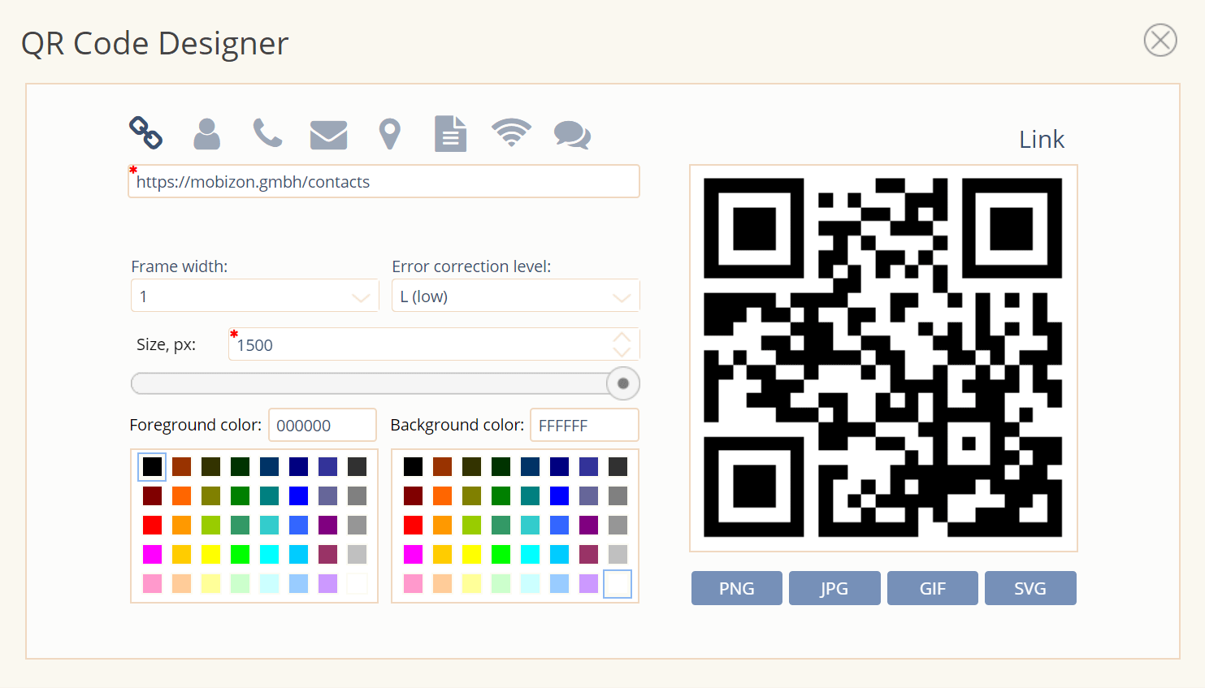Select the text document QR type icon

[x=450, y=134]
